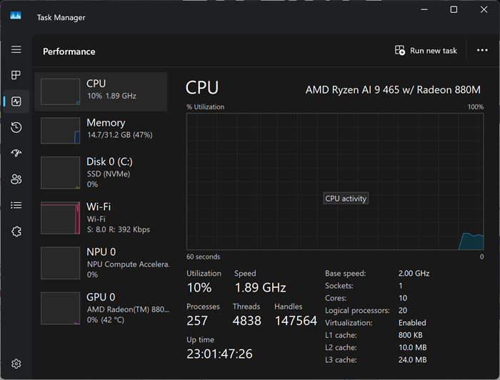Click the Threads value 4838
Viewport: 500px width, 380px height.
[247, 321]
